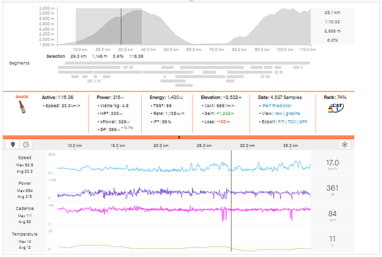382x257 pixels.
Task: Open chart settings gear icon
Action: [344, 145]
